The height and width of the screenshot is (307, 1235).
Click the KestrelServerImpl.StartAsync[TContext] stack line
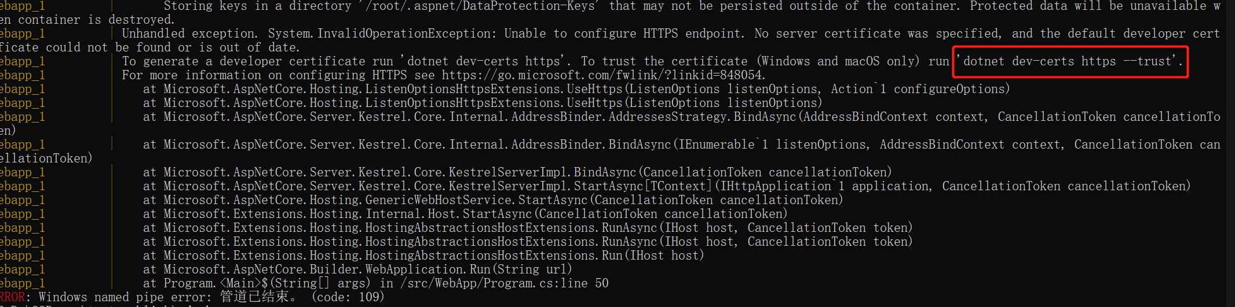pos(667,186)
